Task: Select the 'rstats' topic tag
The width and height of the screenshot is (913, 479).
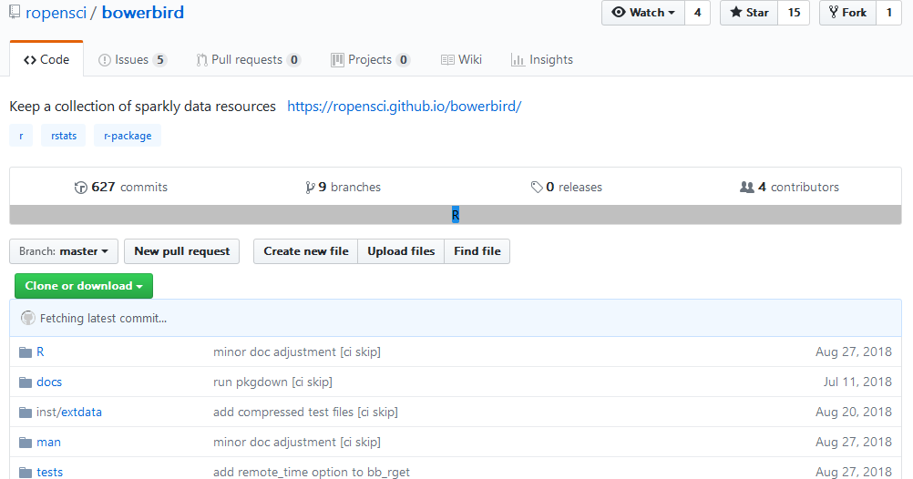Action: (x=64, y=136)
